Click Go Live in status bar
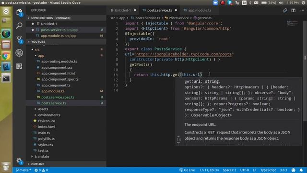This screenshot has width=307, height=173. [187, 170]
